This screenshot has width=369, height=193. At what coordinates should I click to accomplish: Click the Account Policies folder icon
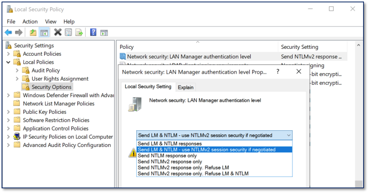point(17,54)
